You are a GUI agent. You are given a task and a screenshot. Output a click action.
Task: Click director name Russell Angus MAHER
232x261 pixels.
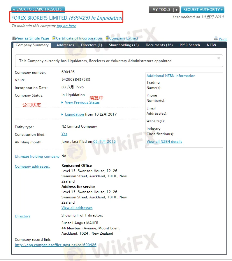(80, 223)
